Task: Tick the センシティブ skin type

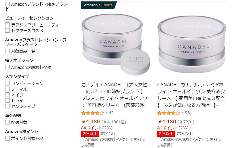Action: (7, 106)
